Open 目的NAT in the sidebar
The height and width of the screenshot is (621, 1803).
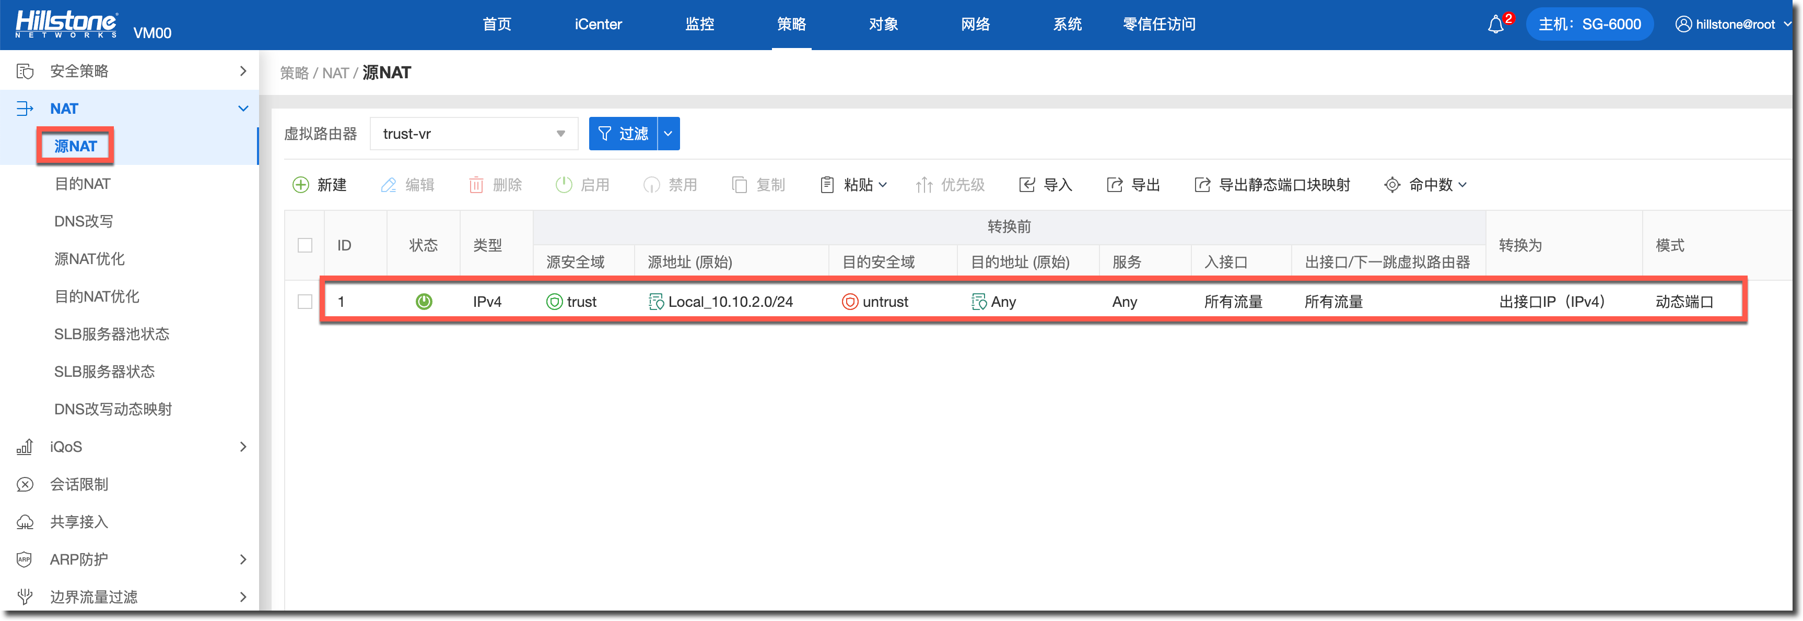[83, 184]
